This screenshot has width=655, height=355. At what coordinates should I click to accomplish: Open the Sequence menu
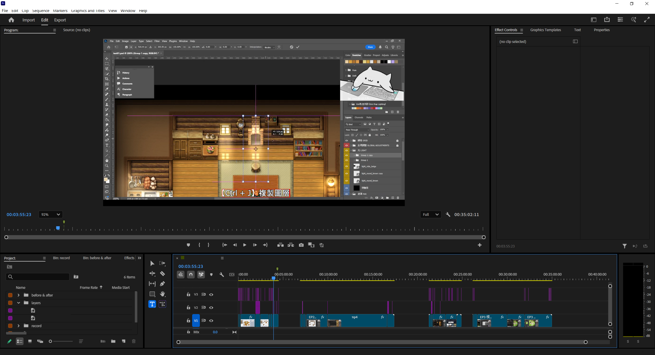41,11
